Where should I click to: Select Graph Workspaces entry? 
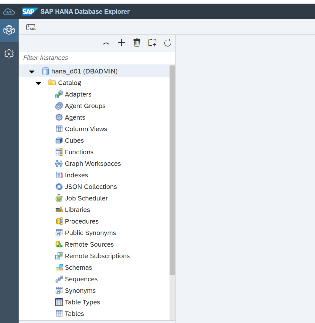(93, 164)
